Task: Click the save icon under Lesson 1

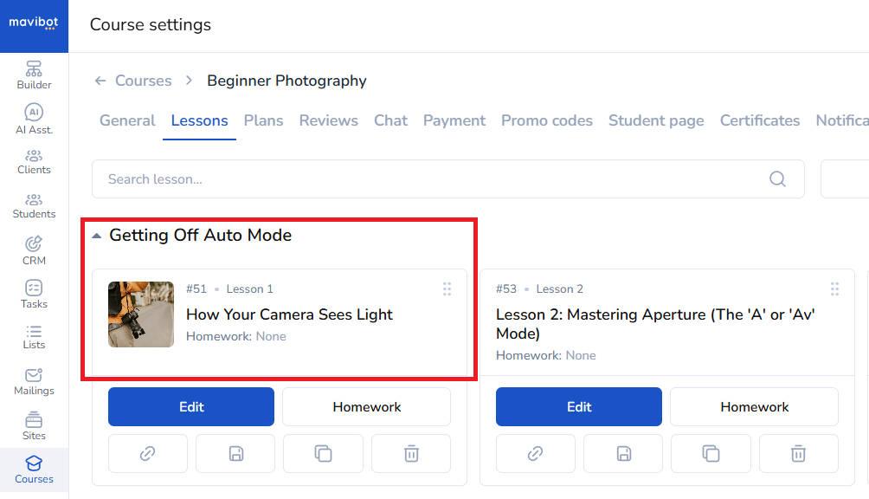Action: 235,453
